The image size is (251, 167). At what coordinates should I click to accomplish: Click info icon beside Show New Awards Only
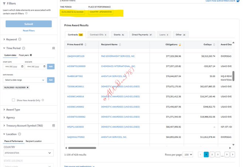[x=42, y=100]
